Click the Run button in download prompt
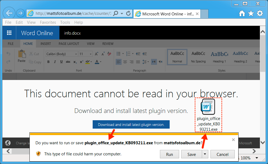The image size is (268, 164). click(170, 154)
